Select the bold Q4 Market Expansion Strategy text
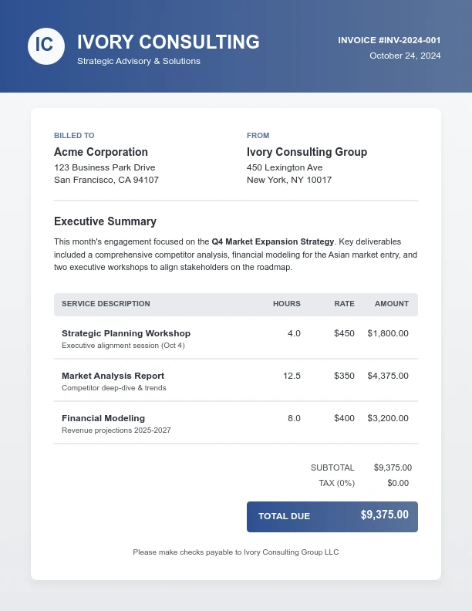Viewport: 472px width, 611px height. point(272,241)
